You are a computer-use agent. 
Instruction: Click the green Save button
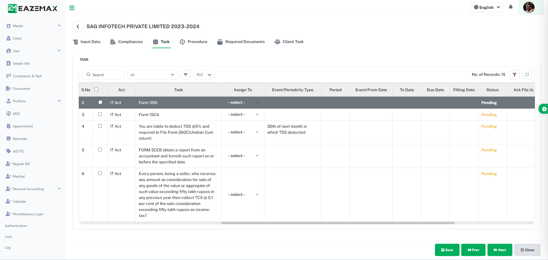[x=447, y=250]
